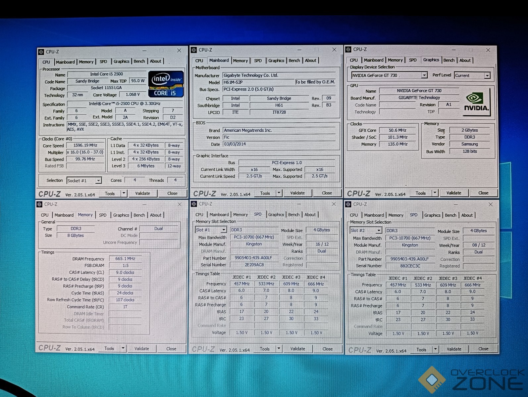Screen dimensions: 528x397
Task: Expand Tools arrow in Slot #1 SPD window
Action: click(279, 349)
